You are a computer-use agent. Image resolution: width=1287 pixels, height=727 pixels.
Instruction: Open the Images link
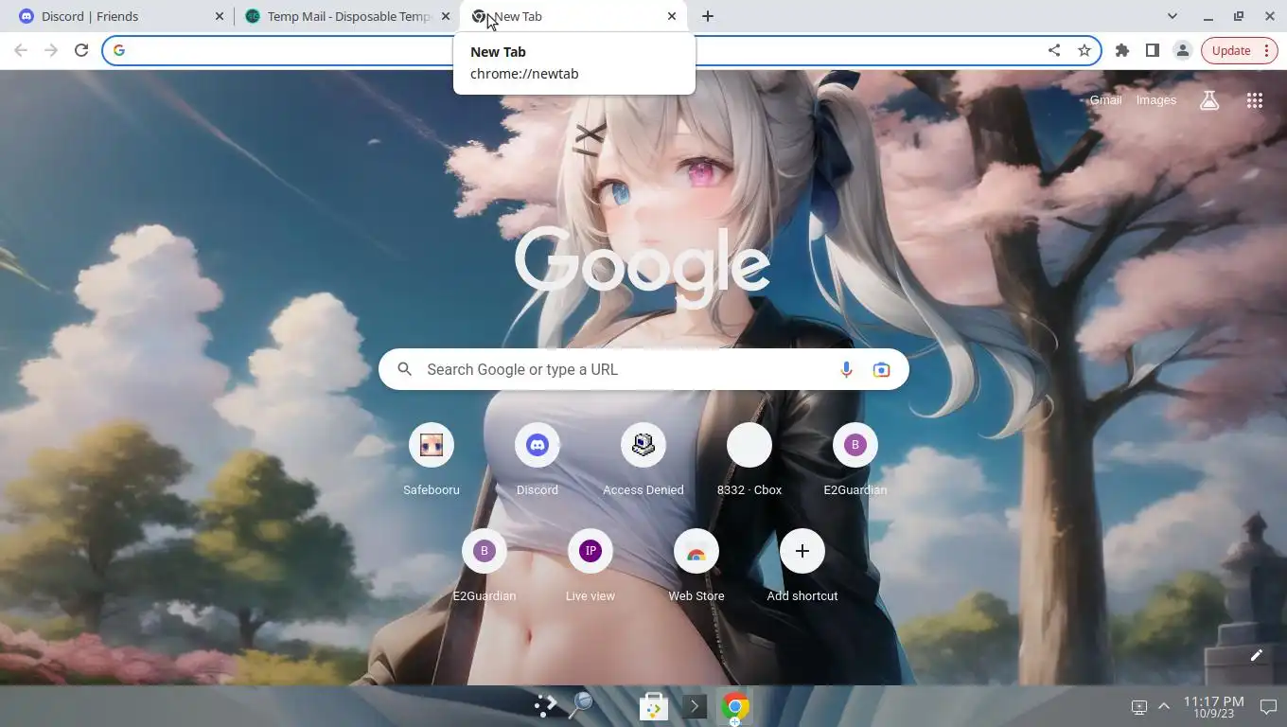point(1156,100)
